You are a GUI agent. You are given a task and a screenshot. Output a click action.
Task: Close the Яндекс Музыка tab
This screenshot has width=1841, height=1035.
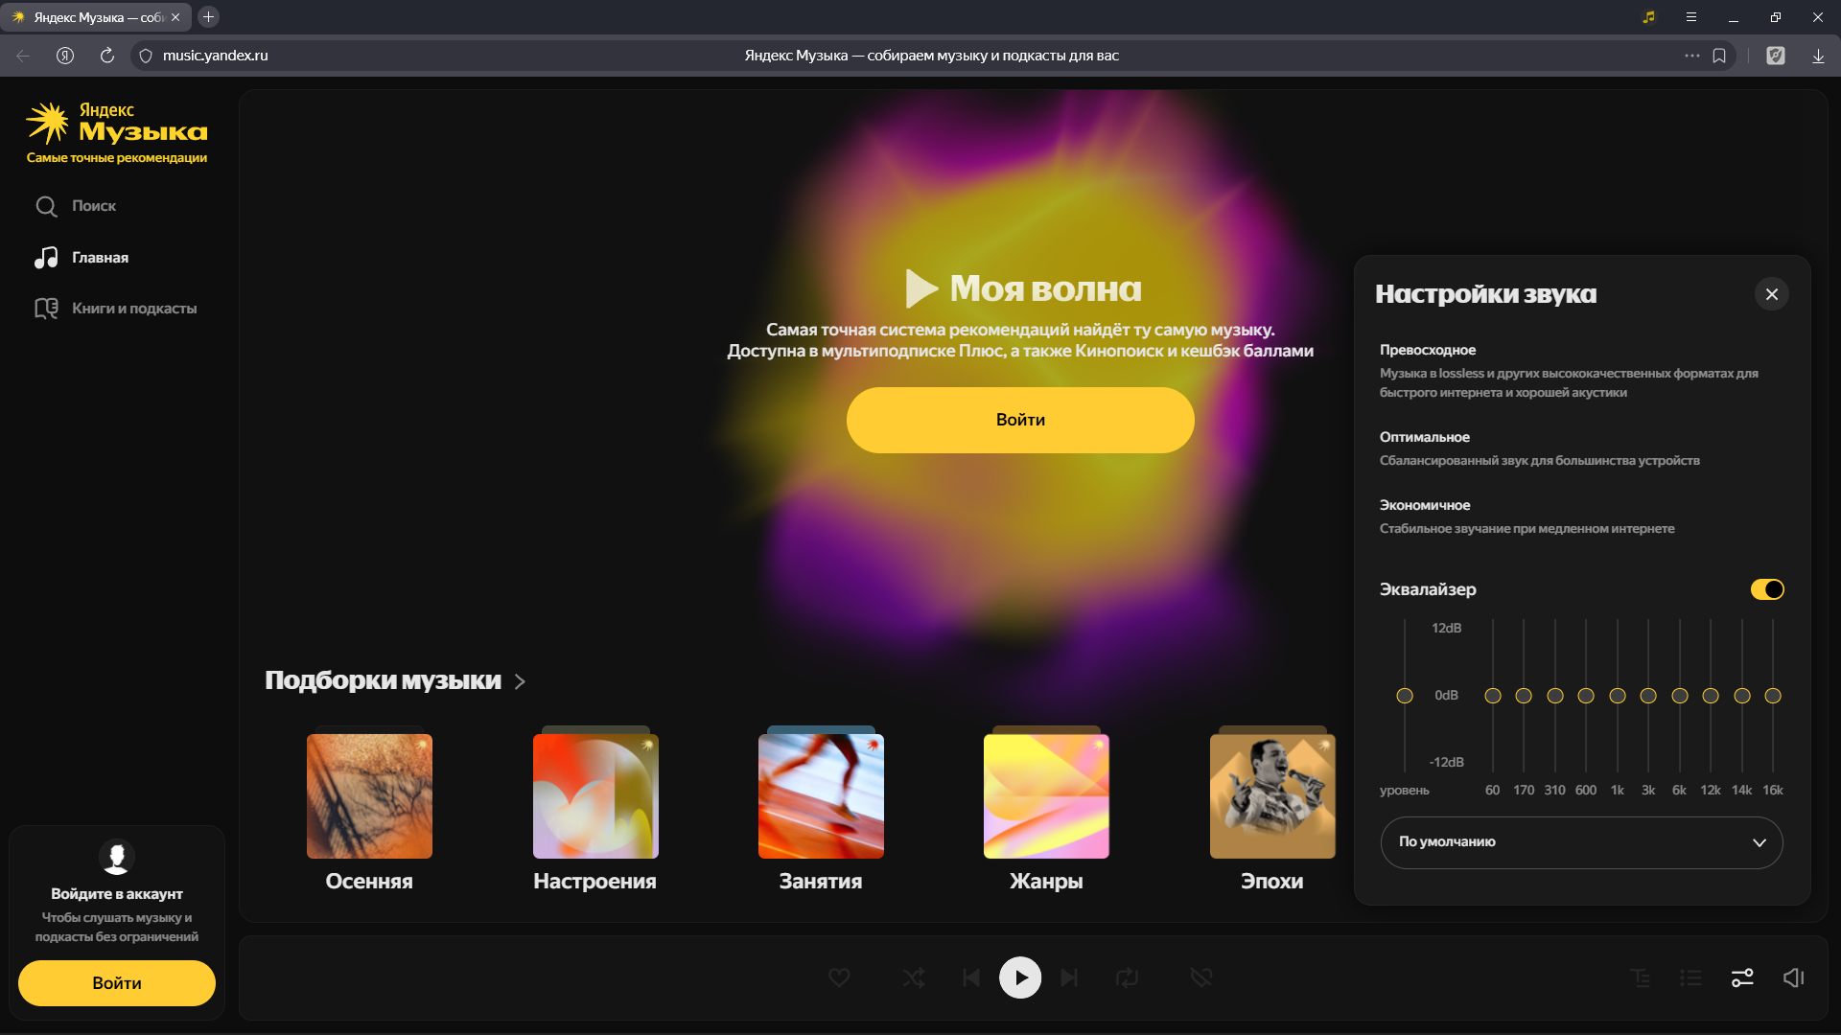175,17
